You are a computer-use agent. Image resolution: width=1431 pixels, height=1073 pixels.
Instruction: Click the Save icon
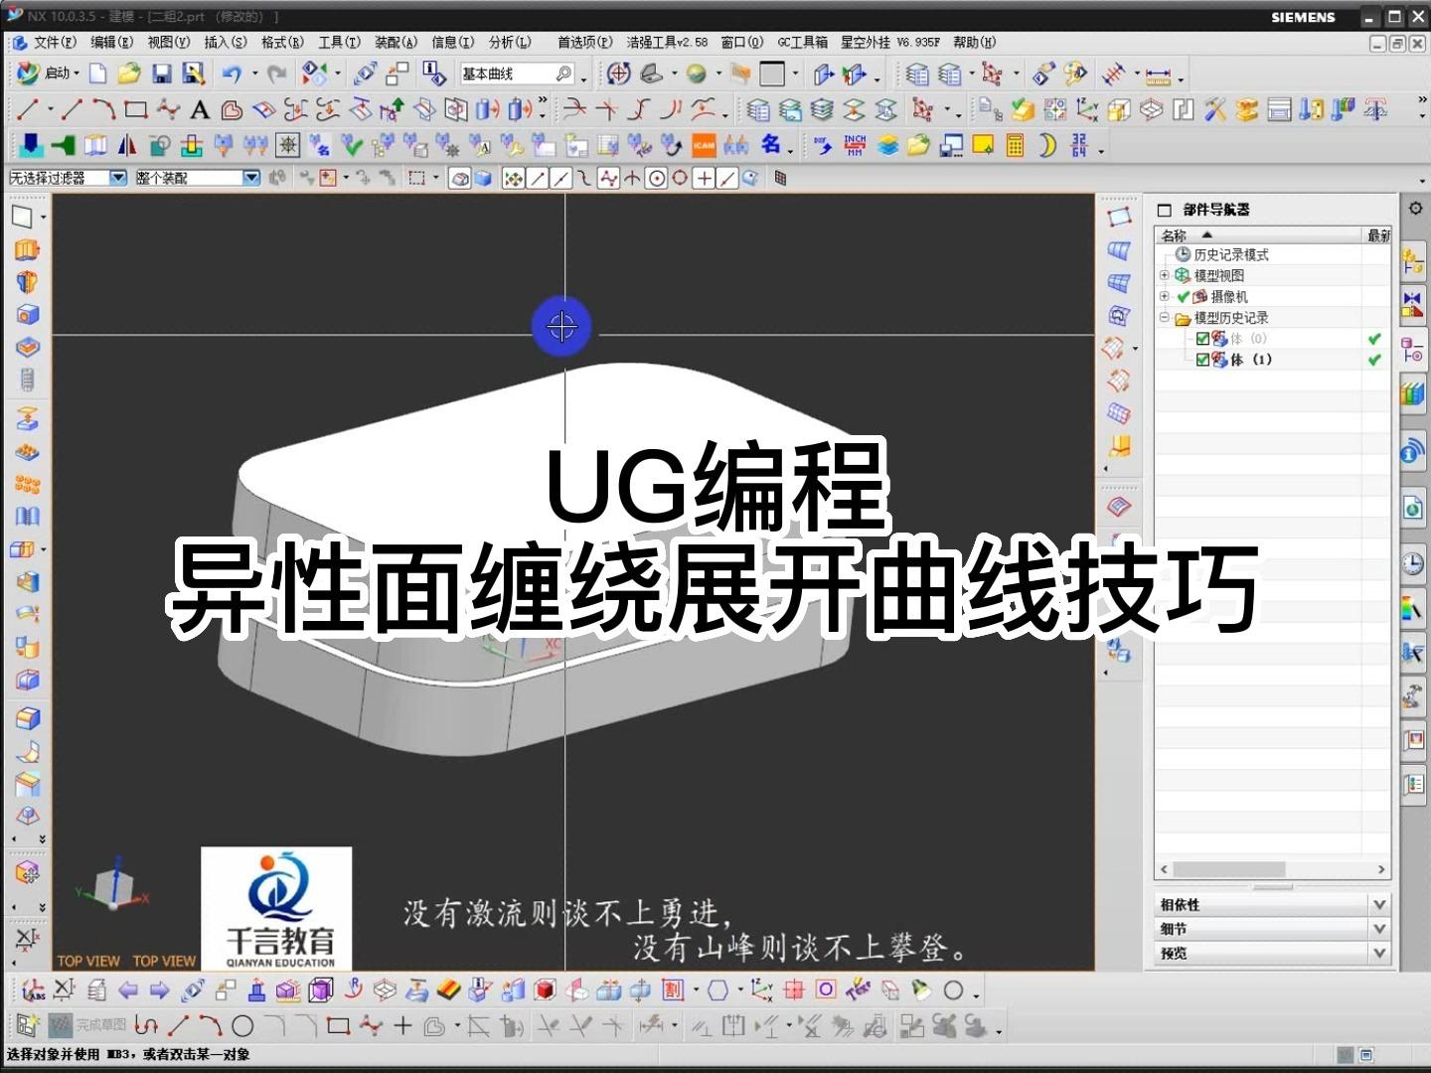(160, 74)
